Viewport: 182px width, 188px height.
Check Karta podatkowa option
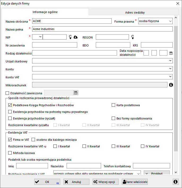coord(113,105)
